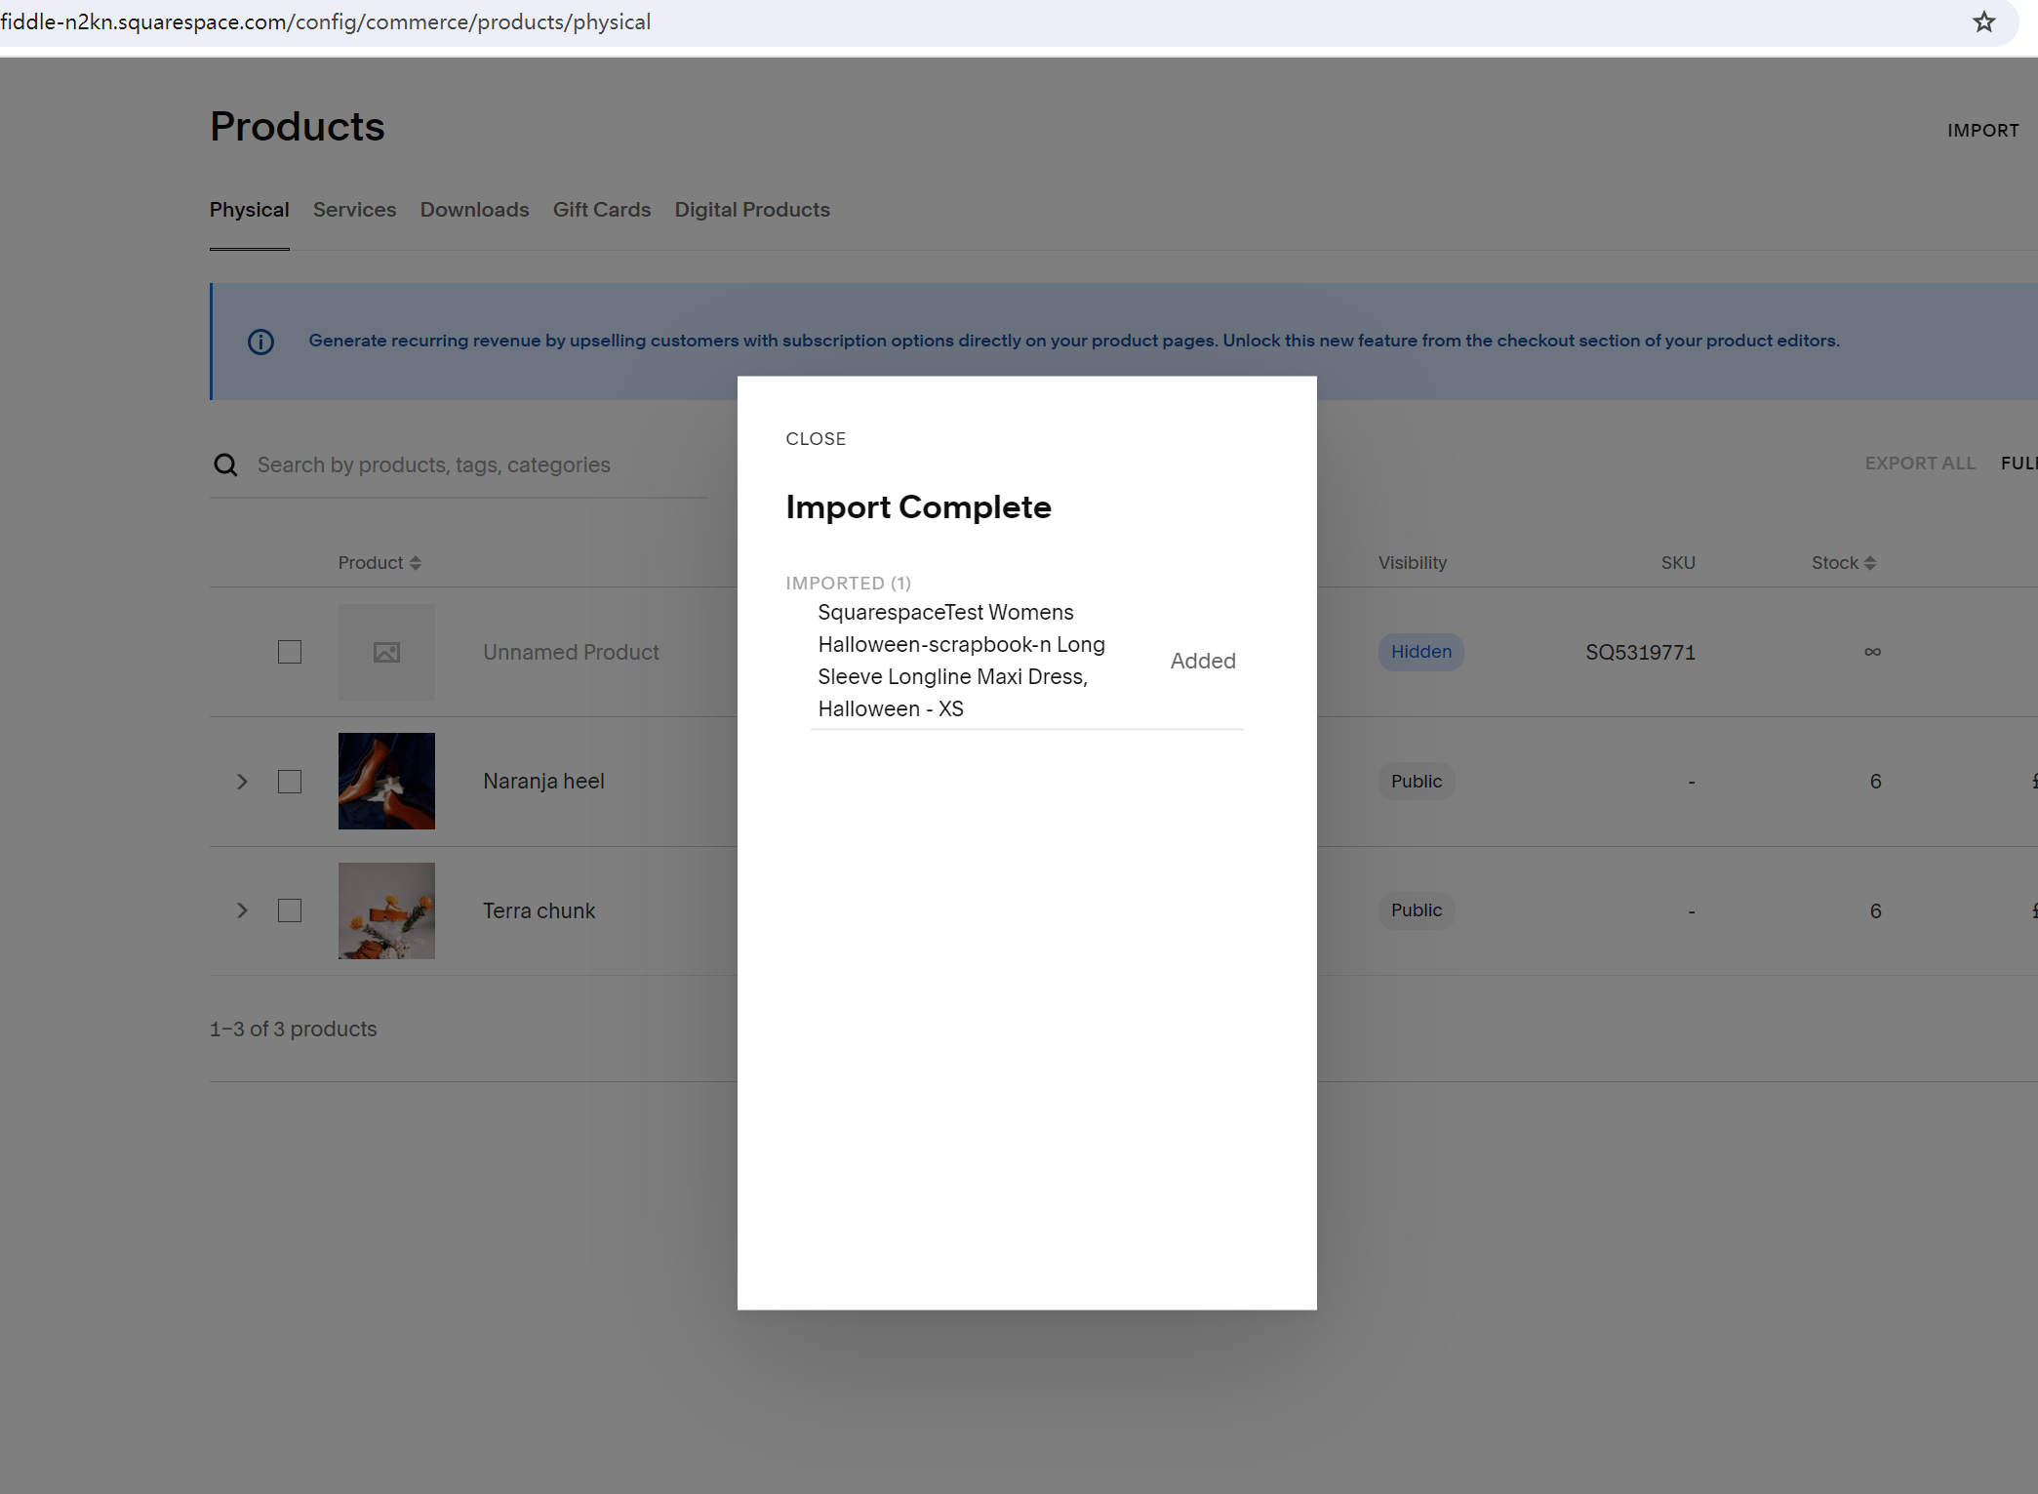The image size is (2038, 1494).
Task: Close the Import Complete dialog
Action: click(x=816, y=439)
